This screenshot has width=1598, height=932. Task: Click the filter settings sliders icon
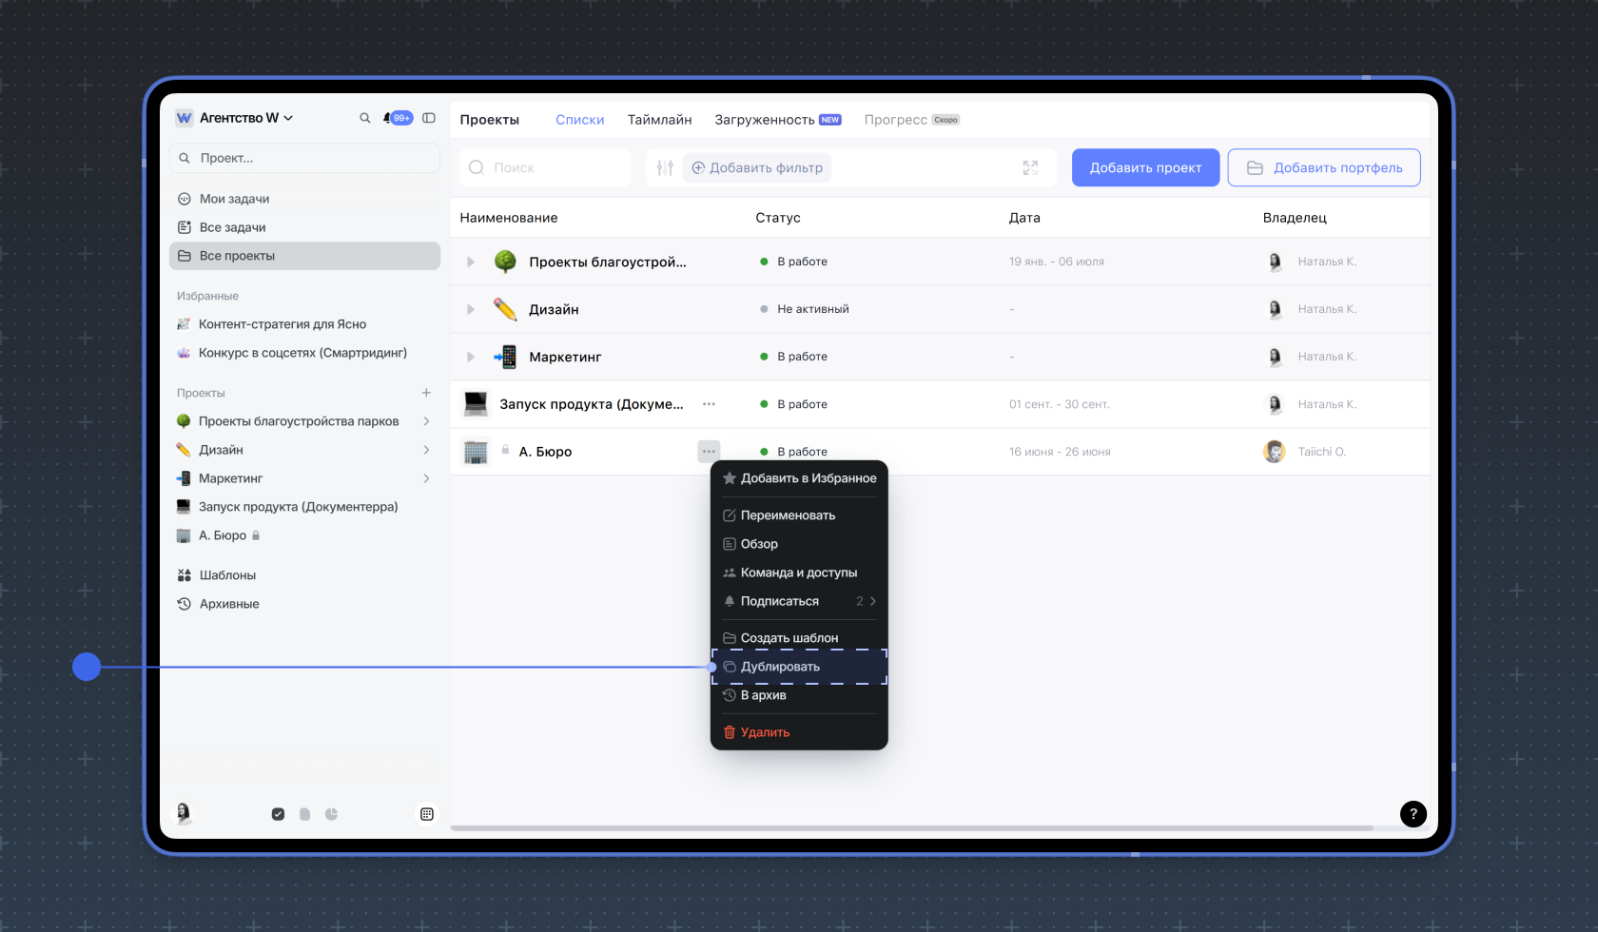(x=665, y=167)
